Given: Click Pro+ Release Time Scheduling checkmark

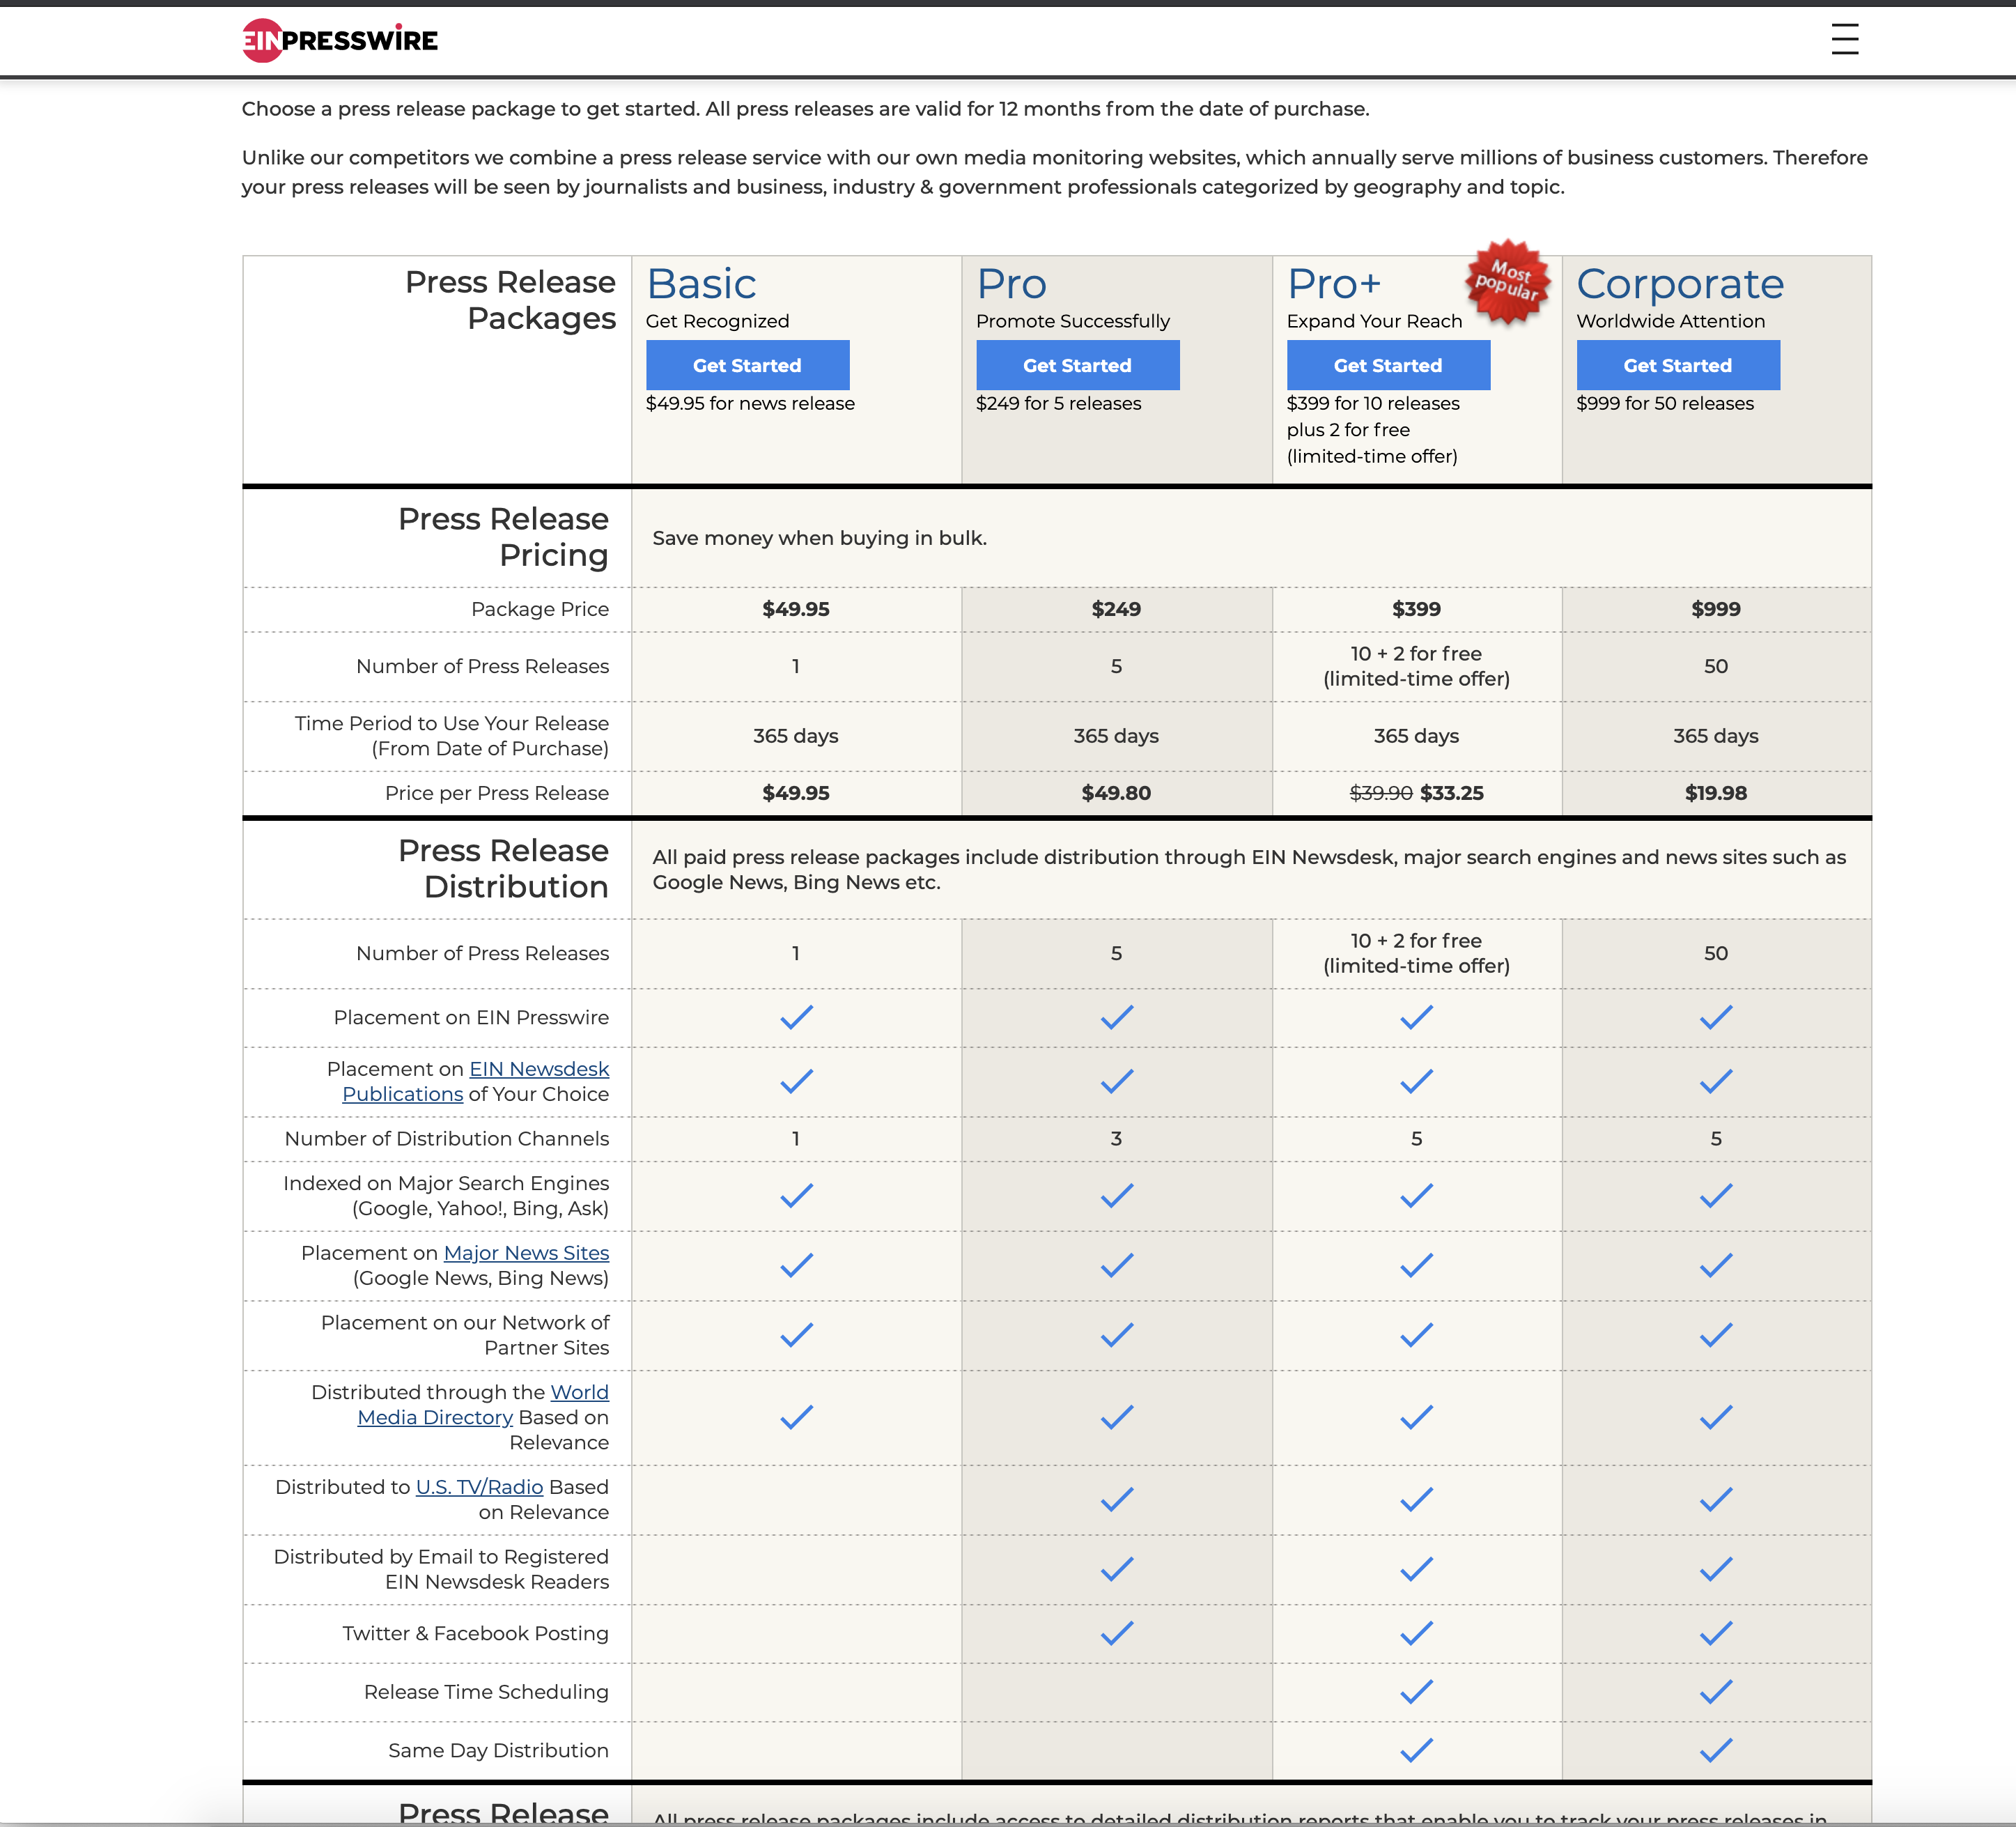Looking at the screenshot, I should (1416, 1692).
